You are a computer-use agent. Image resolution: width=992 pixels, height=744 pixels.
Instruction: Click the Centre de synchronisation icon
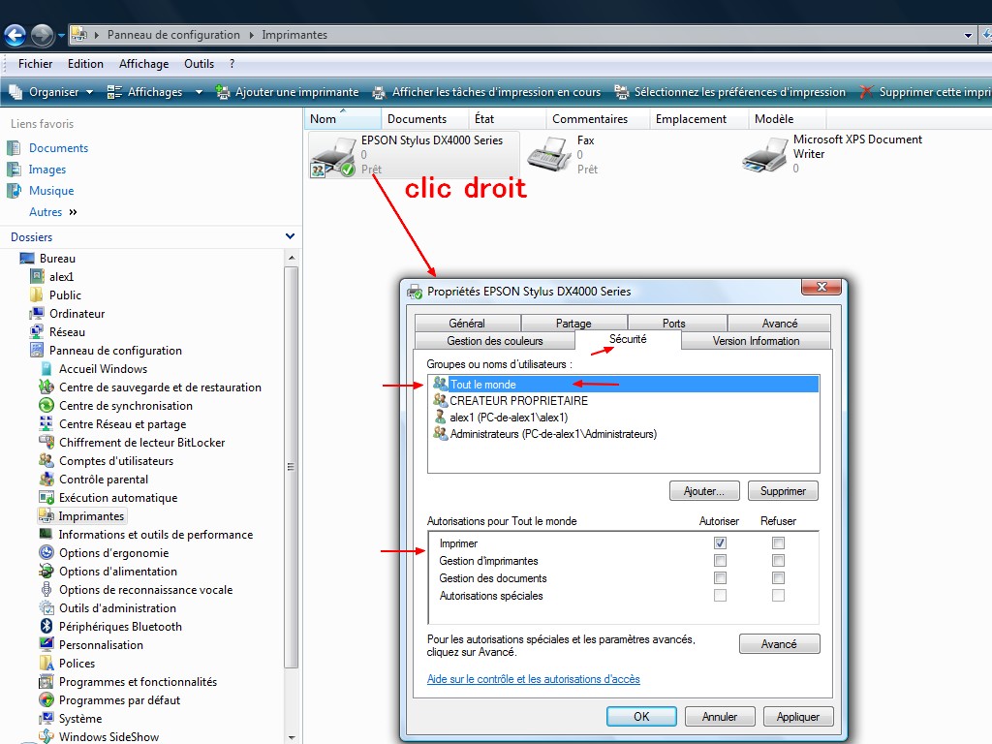(46, 406)
